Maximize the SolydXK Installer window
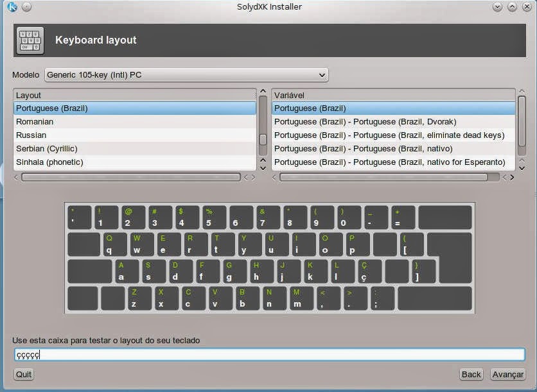 coord(513,7)
